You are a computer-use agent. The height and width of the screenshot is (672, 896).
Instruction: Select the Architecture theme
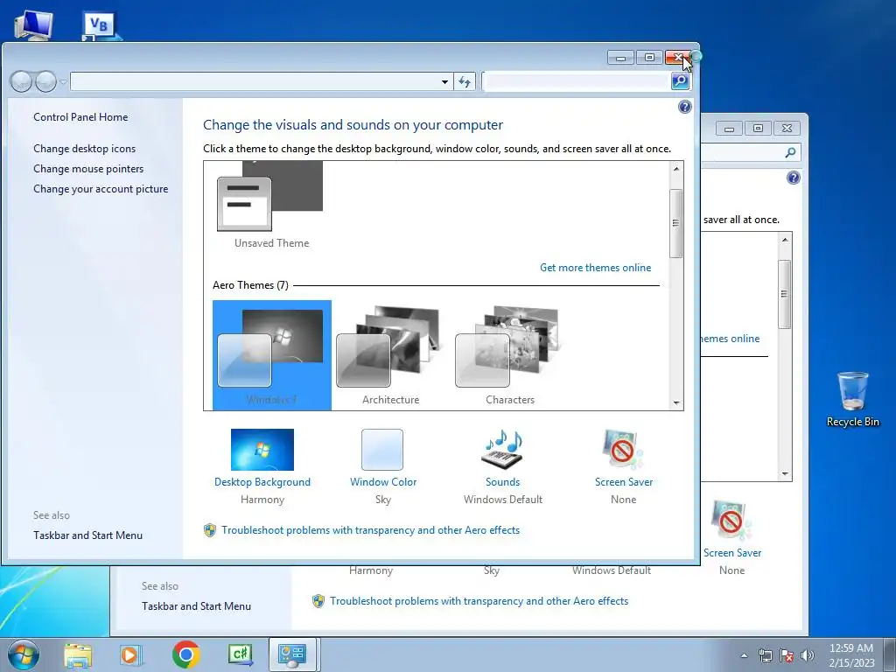(391, 355)
